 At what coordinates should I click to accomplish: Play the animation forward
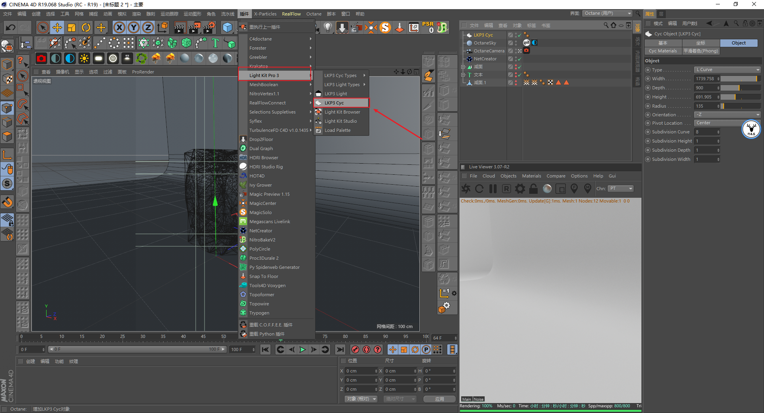click(x=302, y=349)
